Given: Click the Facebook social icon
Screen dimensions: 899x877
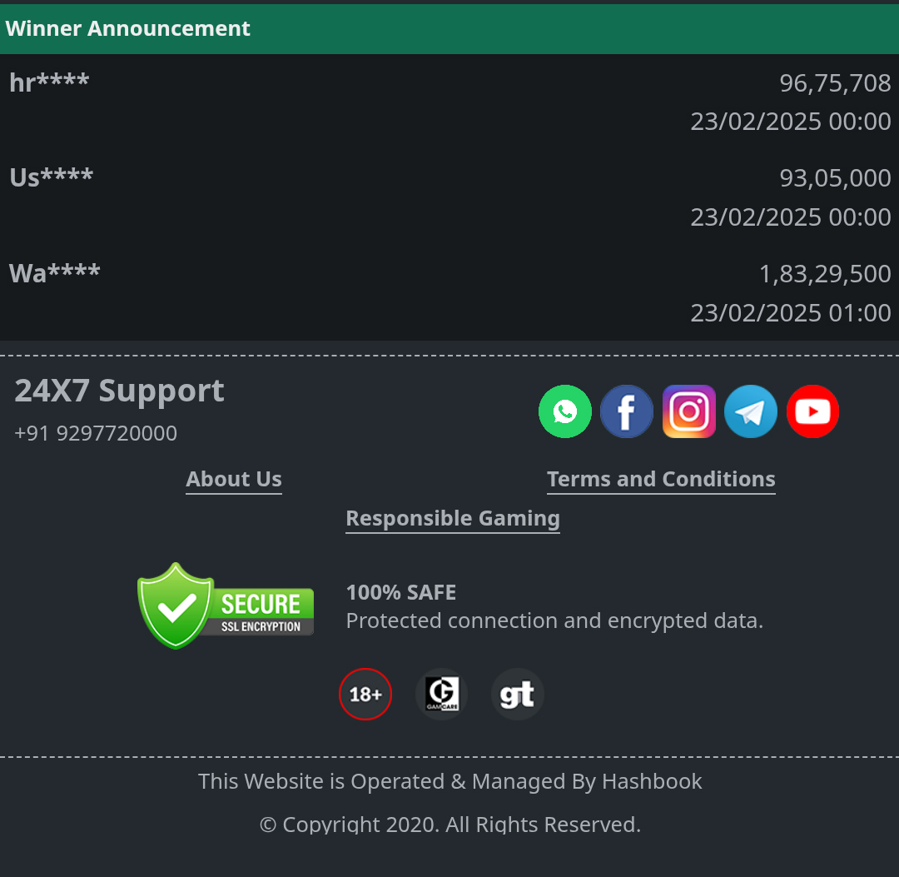Looking at the screenshot, I should pyautogui.click(x=627, y=411).
